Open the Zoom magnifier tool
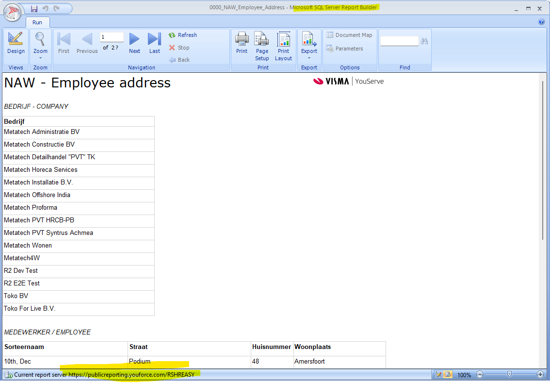 (40, 43)
